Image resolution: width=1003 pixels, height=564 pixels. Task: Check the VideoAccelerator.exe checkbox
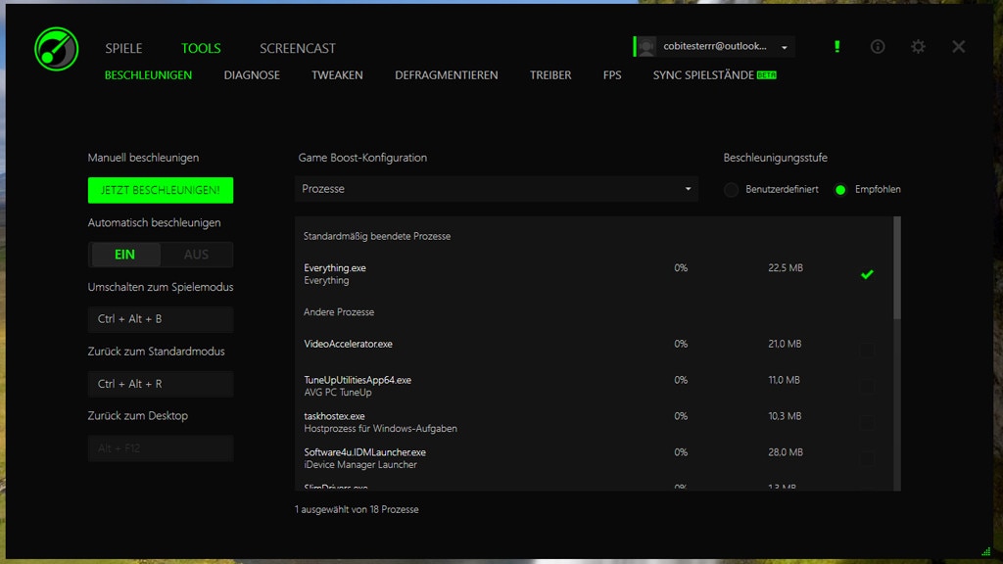pos(867,350)
